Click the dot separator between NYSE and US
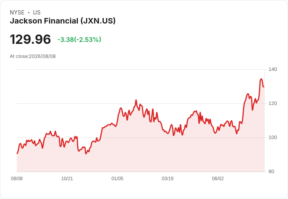This screenshot has height=199, width=288. pos(29,13)
